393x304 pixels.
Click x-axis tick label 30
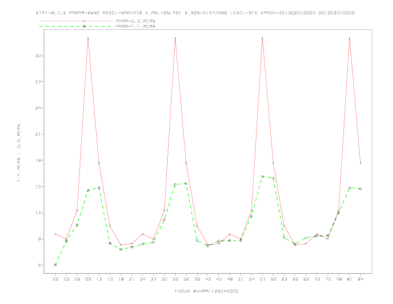pos(164,279)
